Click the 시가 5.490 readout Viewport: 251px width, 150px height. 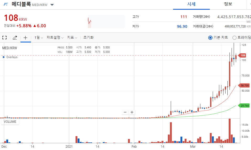tap(84, 47)
